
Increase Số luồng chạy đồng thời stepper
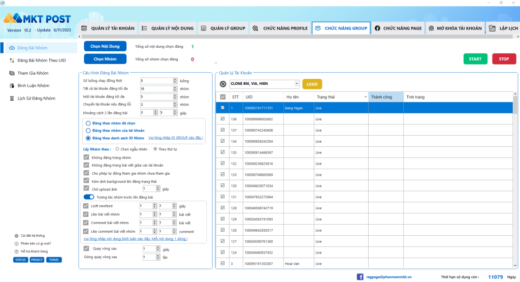[175, 79]
